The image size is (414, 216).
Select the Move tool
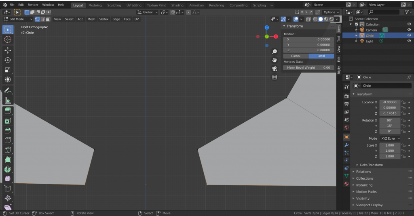pyautogui.click(x=8, y=50)
